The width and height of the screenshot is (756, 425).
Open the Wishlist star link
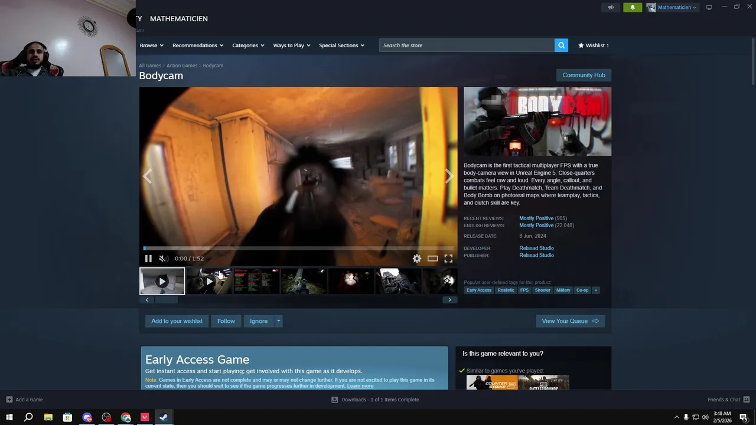pyautogui.click(x=594, y=45)
